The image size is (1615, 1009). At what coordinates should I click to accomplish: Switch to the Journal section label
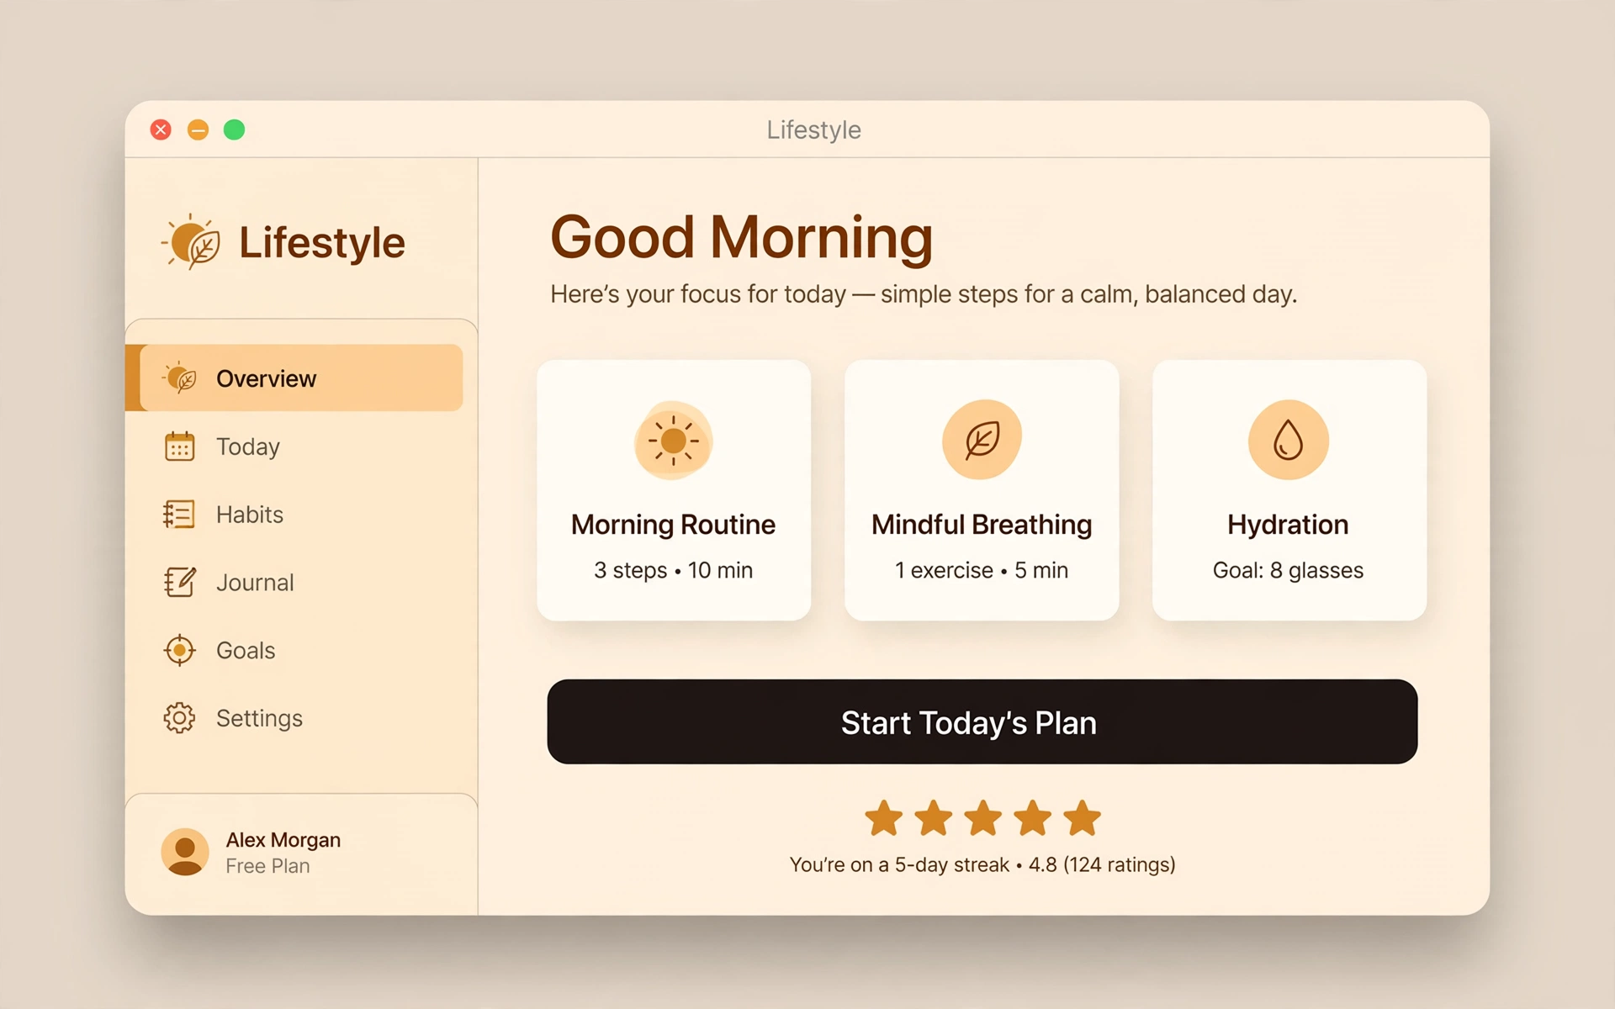pos(255,583)
